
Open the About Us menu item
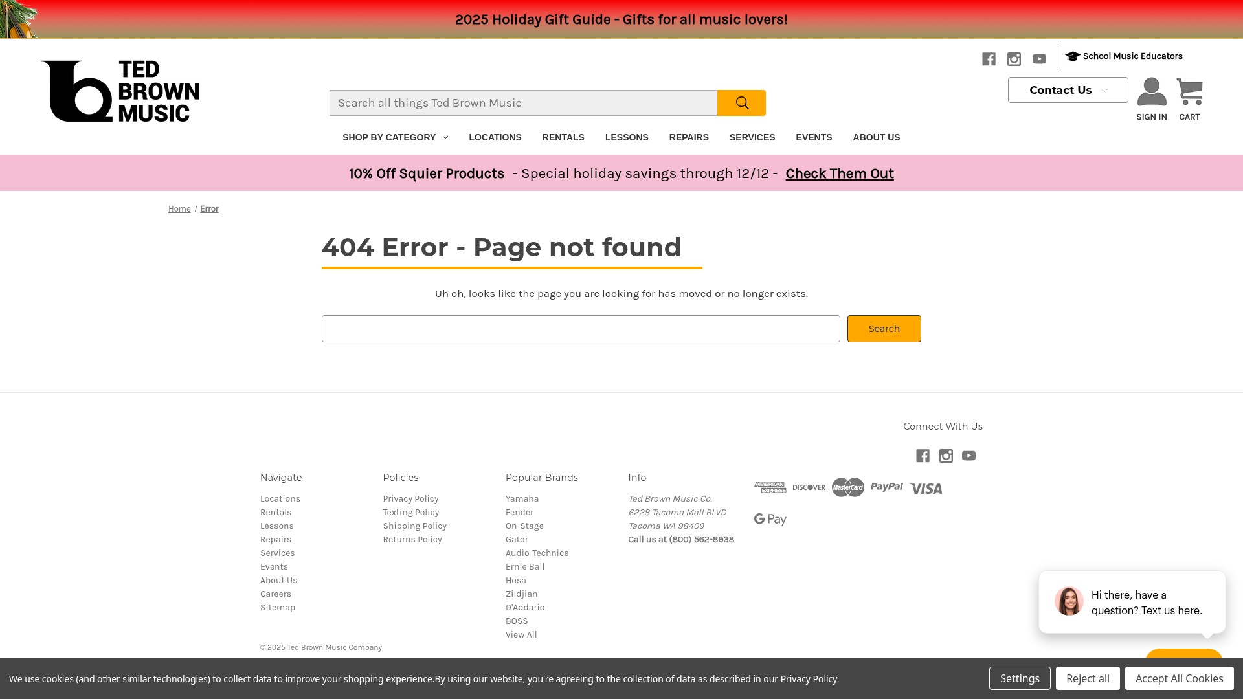877,137
